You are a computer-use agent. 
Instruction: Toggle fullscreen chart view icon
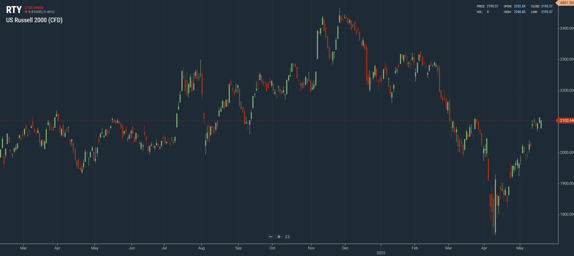pos(287,237)
